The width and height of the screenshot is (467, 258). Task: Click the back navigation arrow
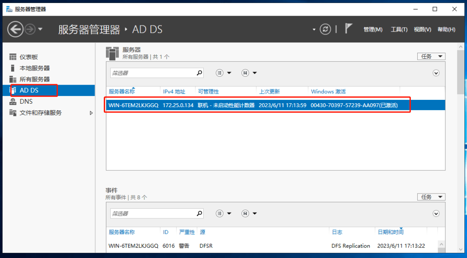pyautogui.click(x=16, y=29)
